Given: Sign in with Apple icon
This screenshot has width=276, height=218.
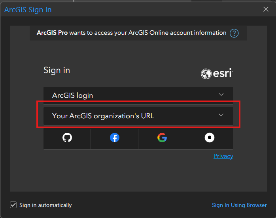Looking at the screenshot, I should [x=210, y=138].
